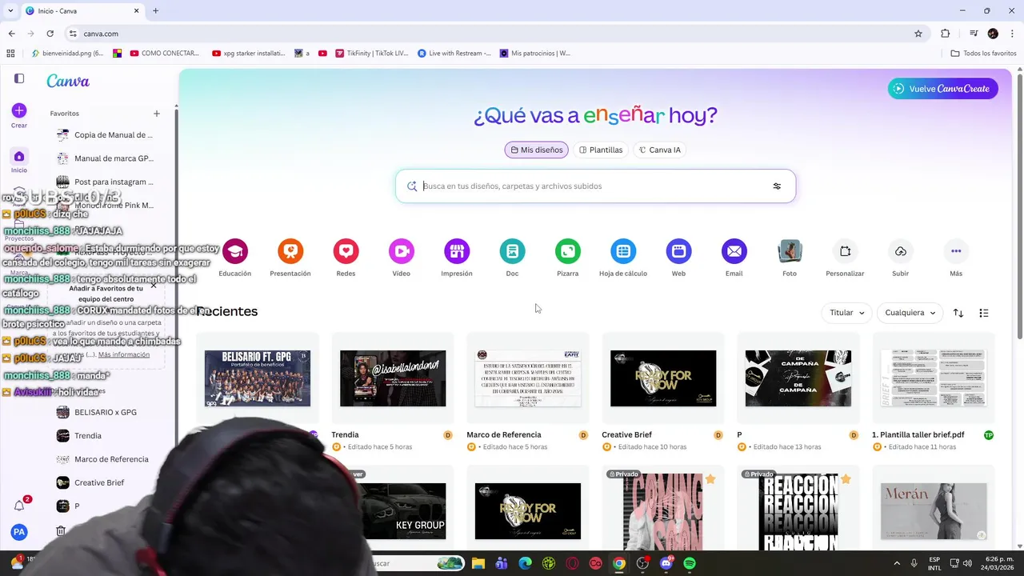Select the Personalizar size icon
This screenshot has height=576, width=1024.
pyautogui.click(x=845, y=251)
